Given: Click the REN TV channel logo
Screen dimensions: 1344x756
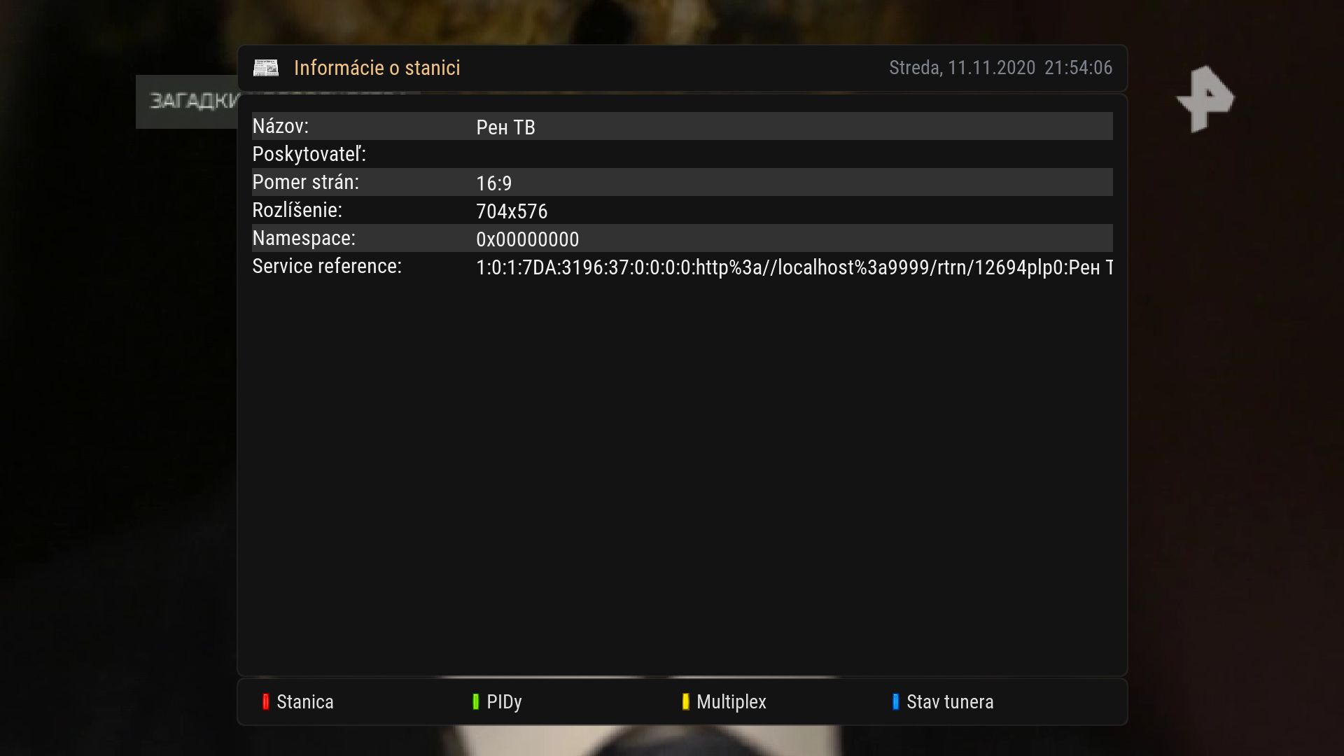Looking at the screenshot, I should click(1205, 98).
